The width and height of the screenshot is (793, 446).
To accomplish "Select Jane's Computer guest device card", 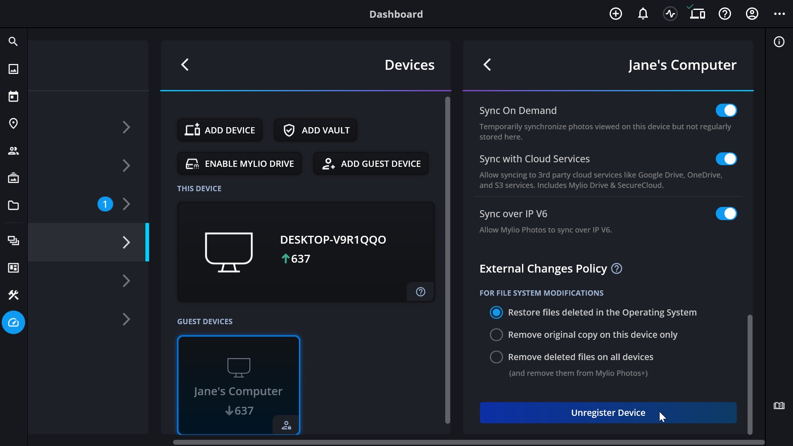I will [239, 385].
